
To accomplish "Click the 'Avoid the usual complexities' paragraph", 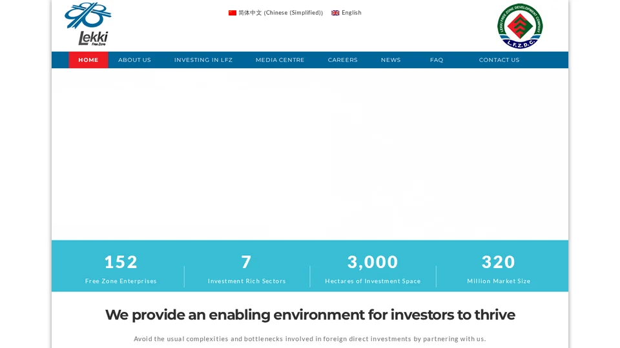I will coord(310,338).
